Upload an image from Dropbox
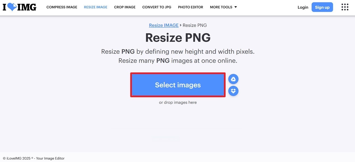355x162 pixels. pos(233,91)
